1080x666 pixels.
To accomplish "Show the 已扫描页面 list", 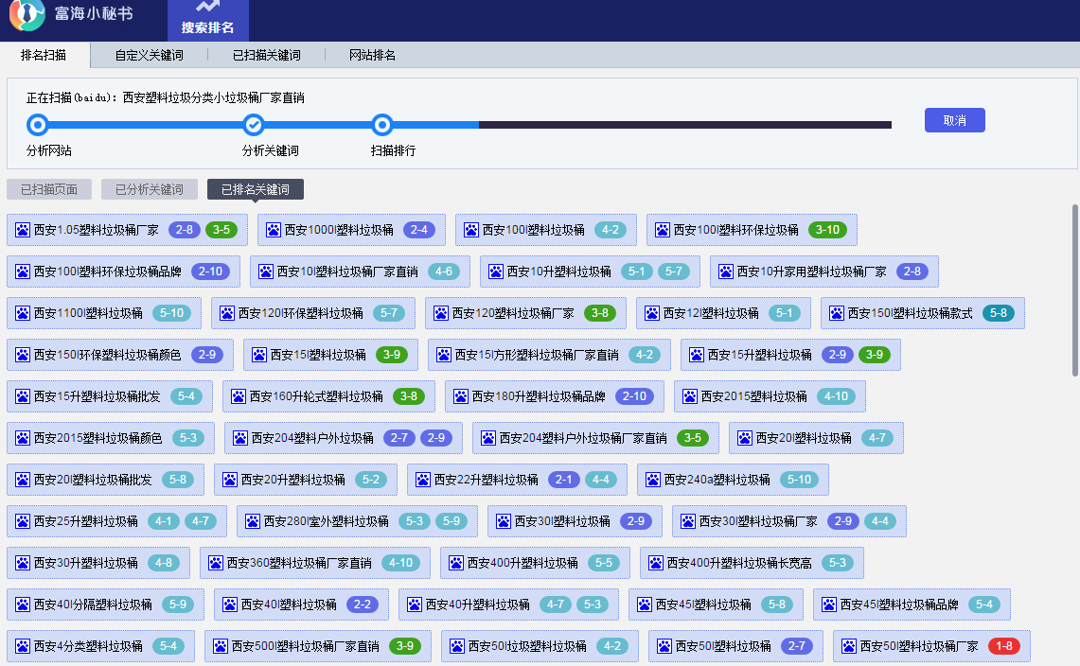I will click(49, 189).
